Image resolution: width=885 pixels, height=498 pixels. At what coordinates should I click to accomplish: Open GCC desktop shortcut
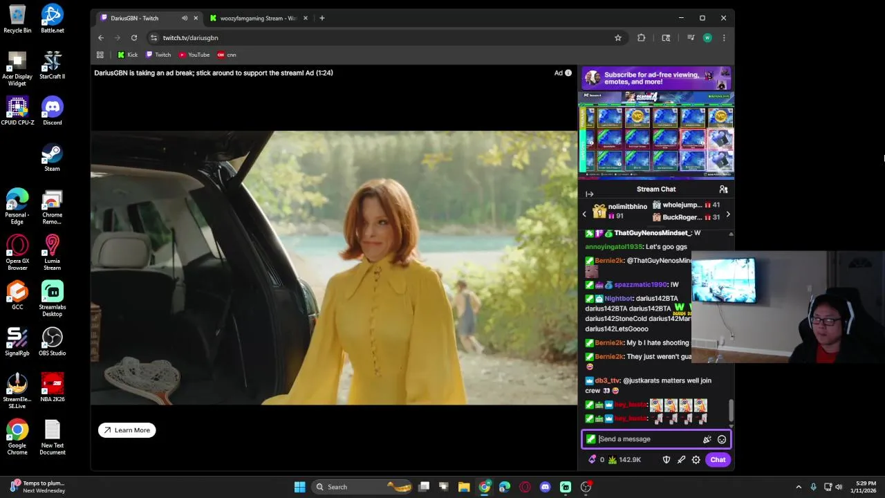coord(17,295)
